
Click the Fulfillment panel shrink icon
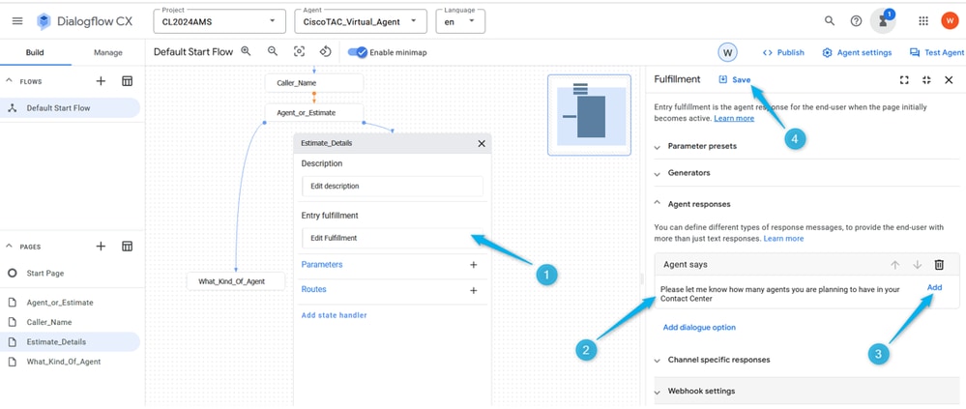coord(926,80)
